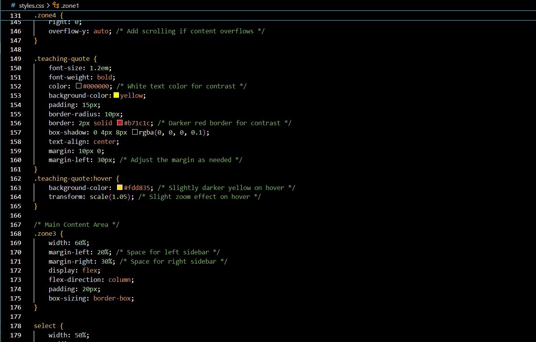Click comment "Slight zoom effect on hover"
The width and height of the screenshot is (536, 342).
[200, 197]
